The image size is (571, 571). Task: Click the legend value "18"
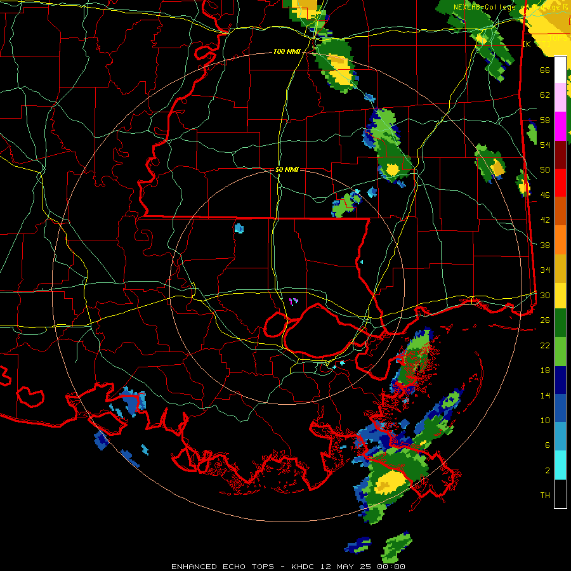click(x=545, y=371)
